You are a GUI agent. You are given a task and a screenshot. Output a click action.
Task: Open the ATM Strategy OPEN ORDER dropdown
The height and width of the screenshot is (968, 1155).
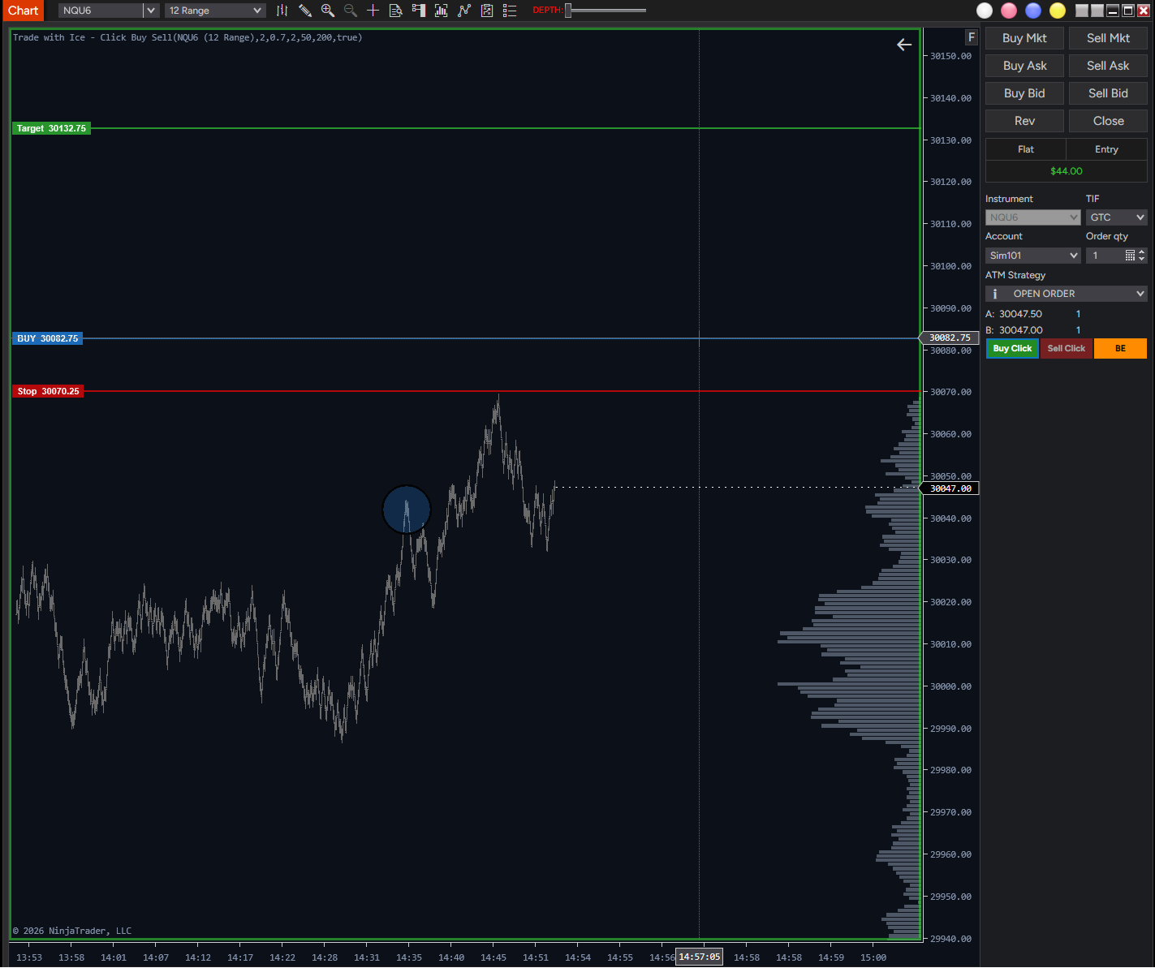pos(1066,294)
